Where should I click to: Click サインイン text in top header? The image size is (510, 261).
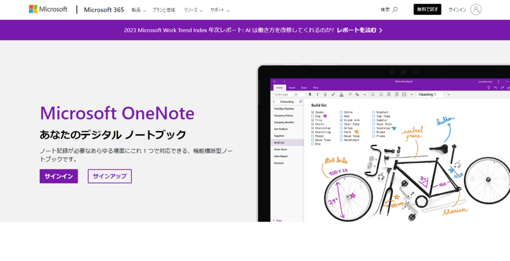pyautogui.click(x=457, y=10)
